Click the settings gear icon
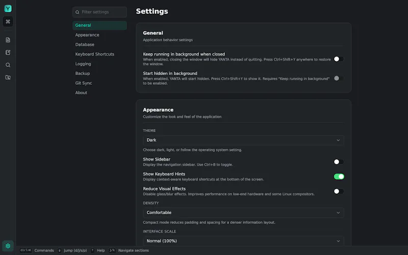The image size is (408, 255). (8, 246)
